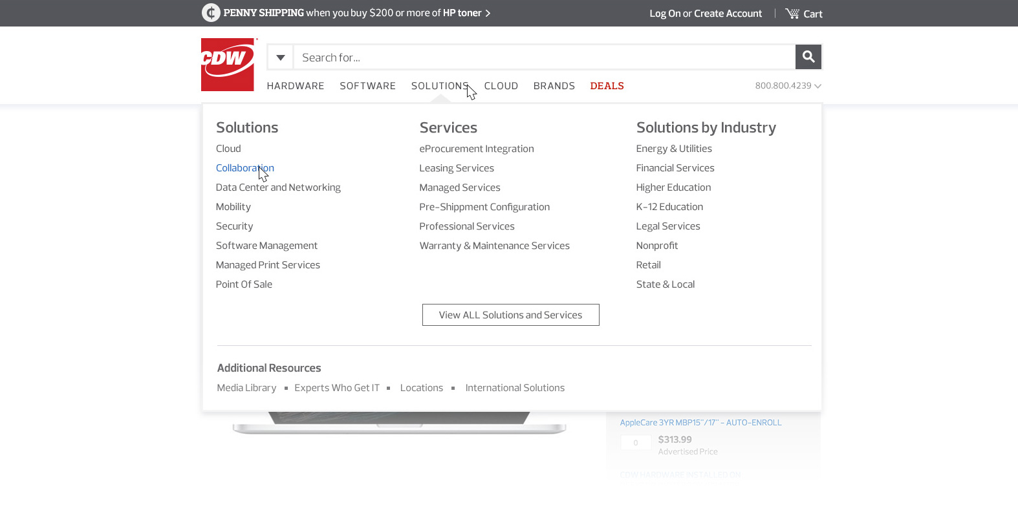Click the magnifying glass search button

(x=808, y=57)
